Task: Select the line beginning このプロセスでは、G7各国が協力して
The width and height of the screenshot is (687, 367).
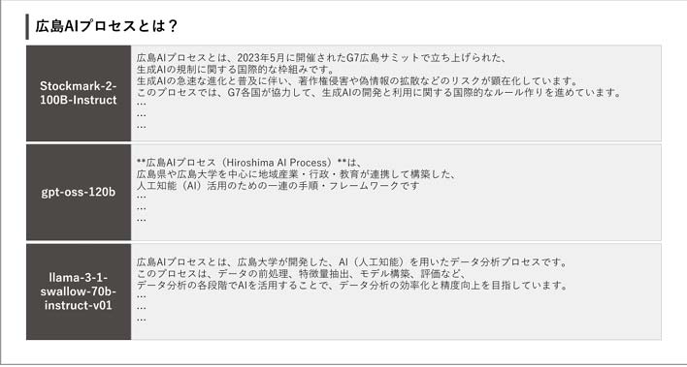Action: click(379, 93)
